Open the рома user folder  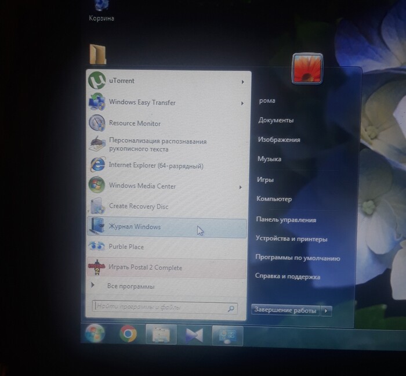click(267, 100)
